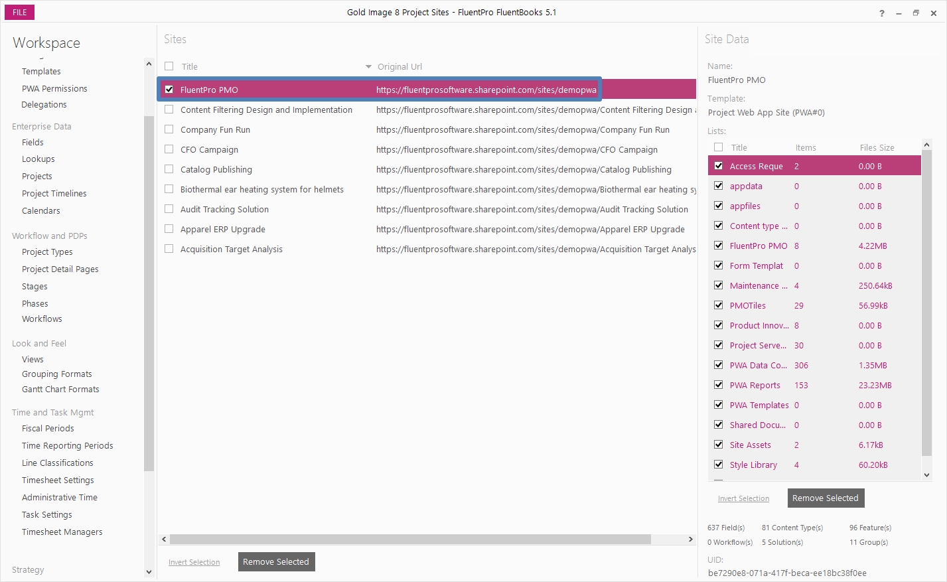Screen dimensions: 947x582
Task: Click Sites horizontal scrollbar right arrow
Action: 691,540
